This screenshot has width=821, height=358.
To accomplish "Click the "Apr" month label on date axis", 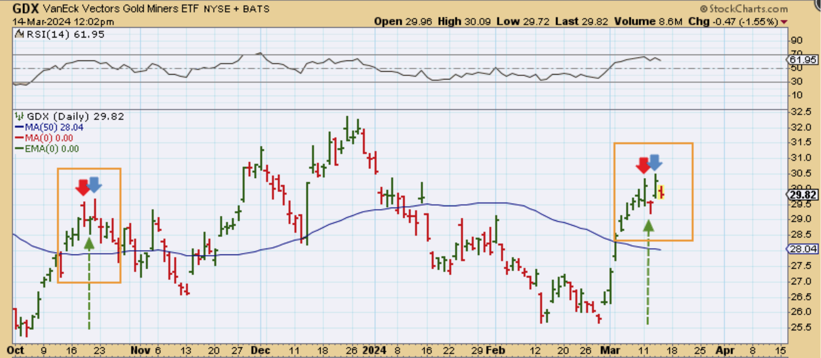I will click(x=725, y=350).
